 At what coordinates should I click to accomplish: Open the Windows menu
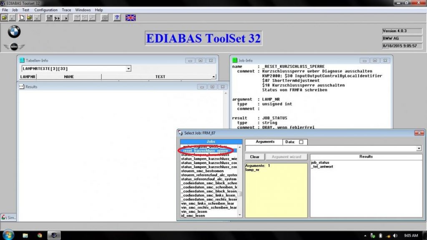(83, 10)
